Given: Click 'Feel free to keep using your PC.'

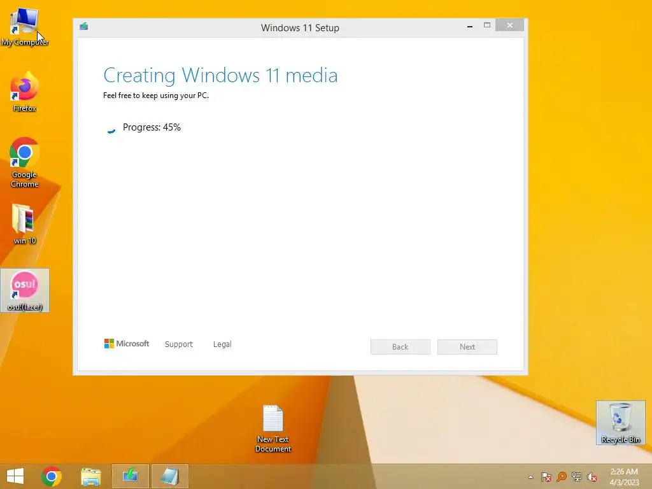Looking at the screenshot, I should (156, 96).
